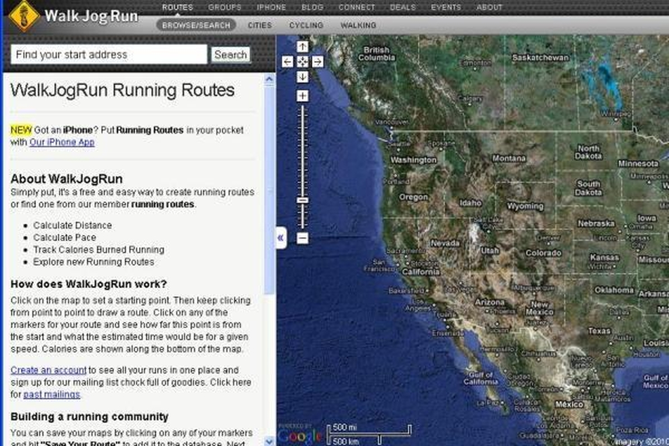Image resolution: width=669 pixels, height=446 pixels.
Task: Open the Our iPhone App link
Action: pyautogui.click(x=62, y=142)
